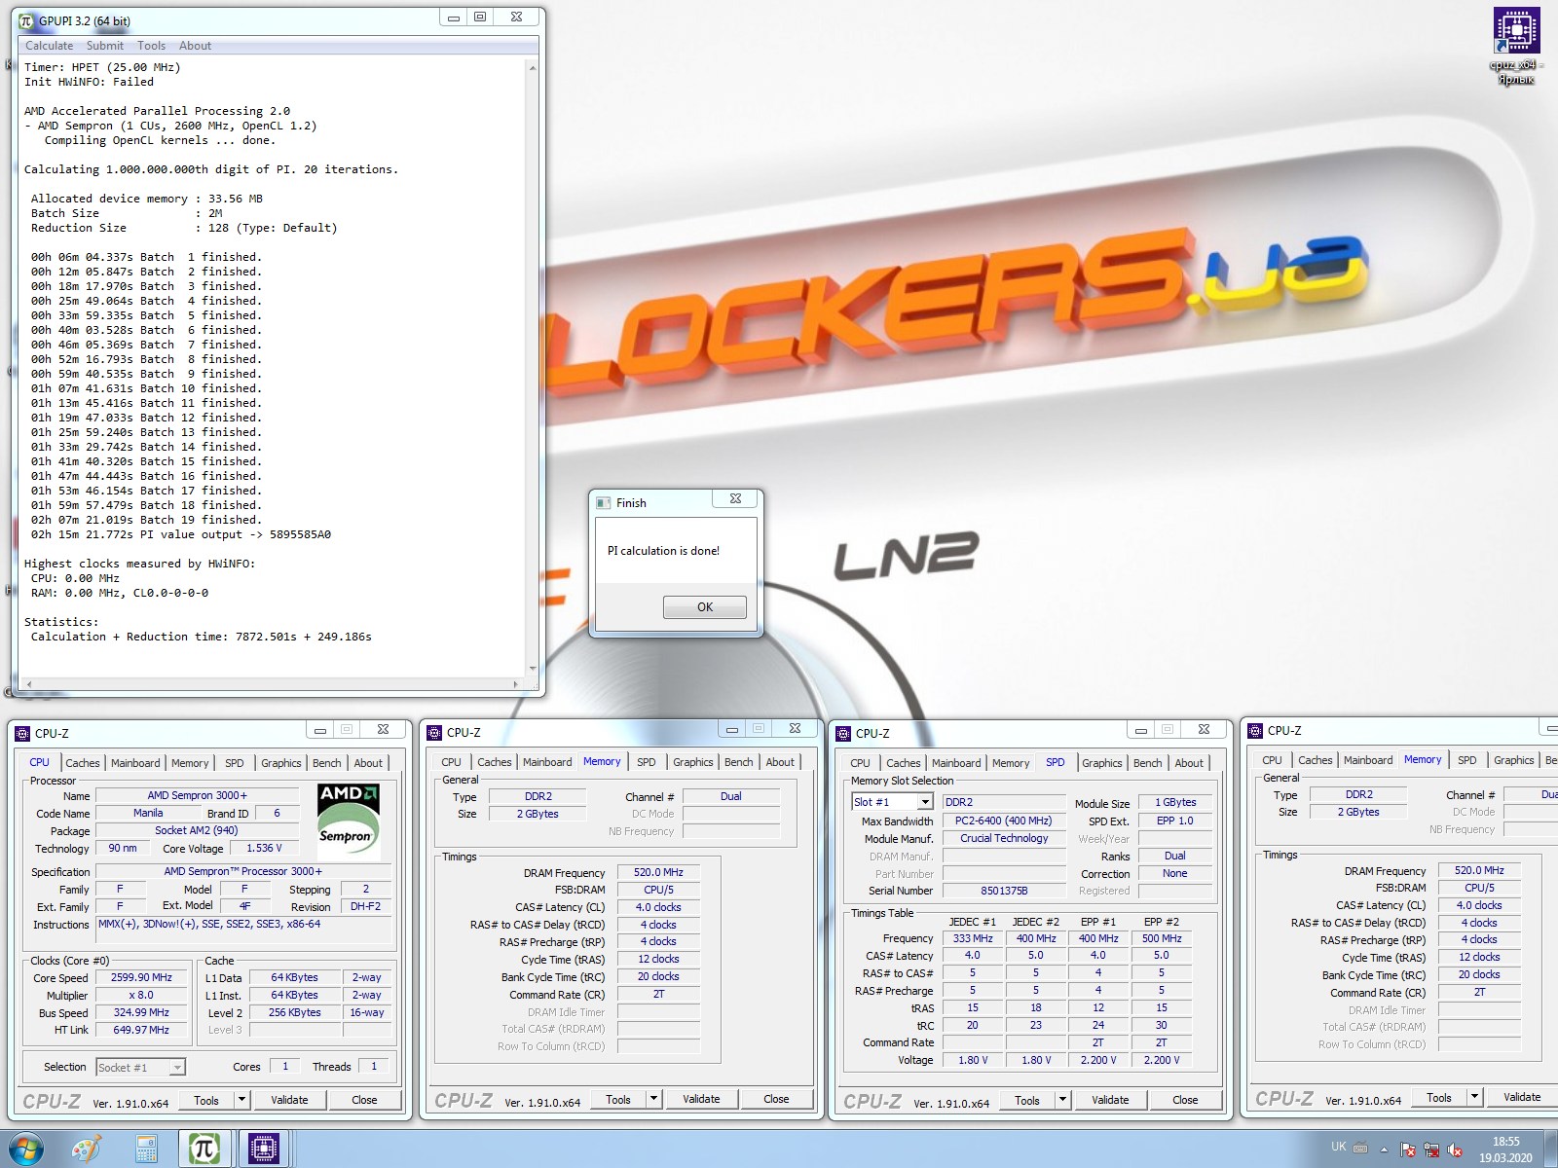Open the GPUPI Submit menu

104,46
